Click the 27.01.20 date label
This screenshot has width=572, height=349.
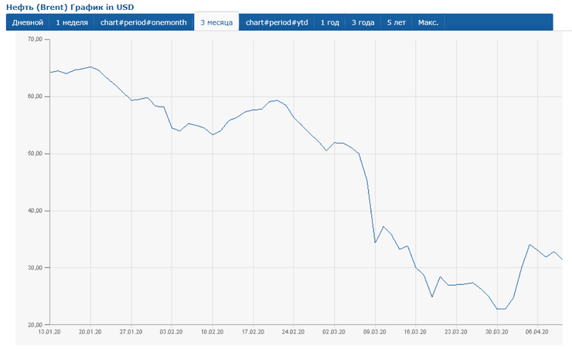131,332
